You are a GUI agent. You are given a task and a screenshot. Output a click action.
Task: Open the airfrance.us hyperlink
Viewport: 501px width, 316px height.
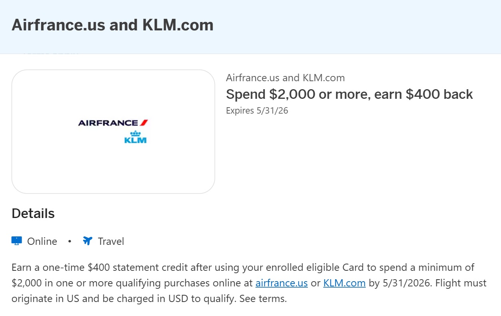pyautogui.click(x=281, y=283)
